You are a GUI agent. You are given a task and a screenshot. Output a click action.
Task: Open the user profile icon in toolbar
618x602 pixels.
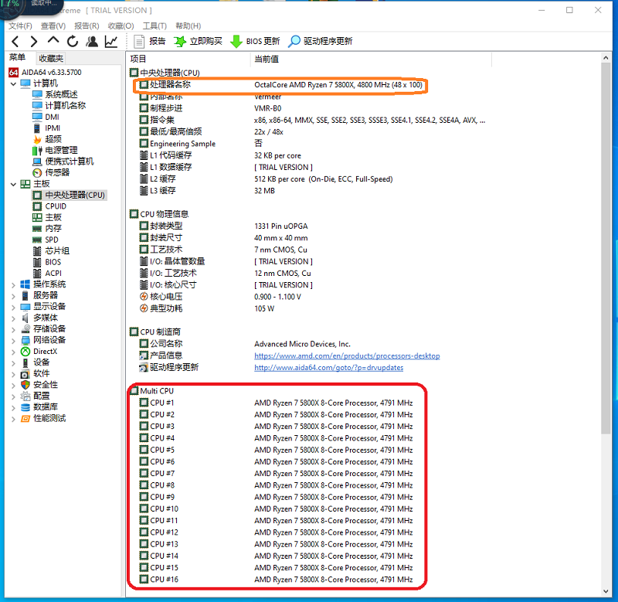click(x=92, y=42)
